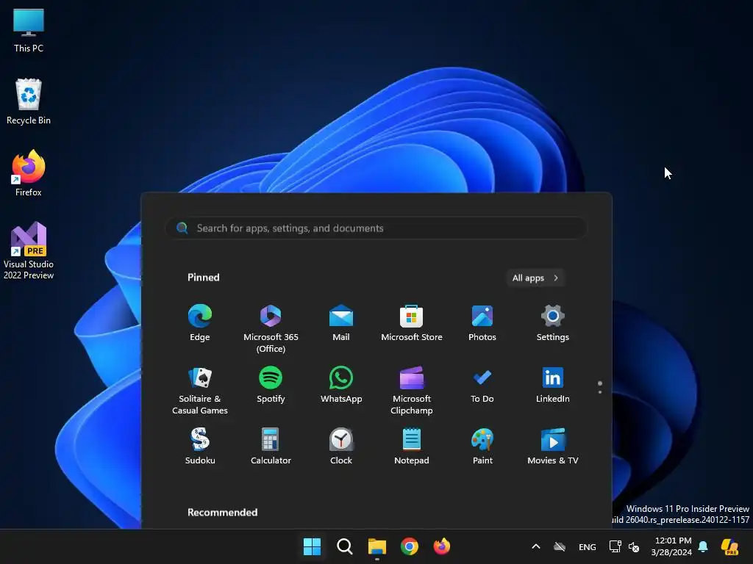The image size is (753, 564).
Task: Open File Explorer from taskbar
Action: [377, 546]
